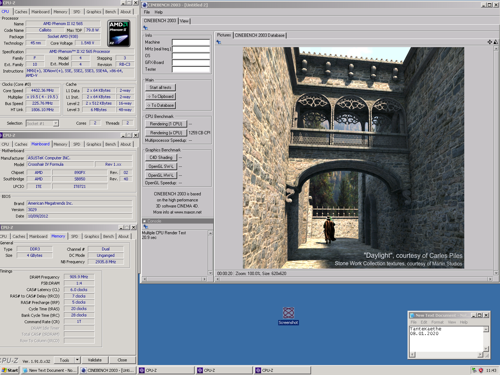
Task: Select the Pictures tab
Action: pyautogui.click(x=224, y=35)
